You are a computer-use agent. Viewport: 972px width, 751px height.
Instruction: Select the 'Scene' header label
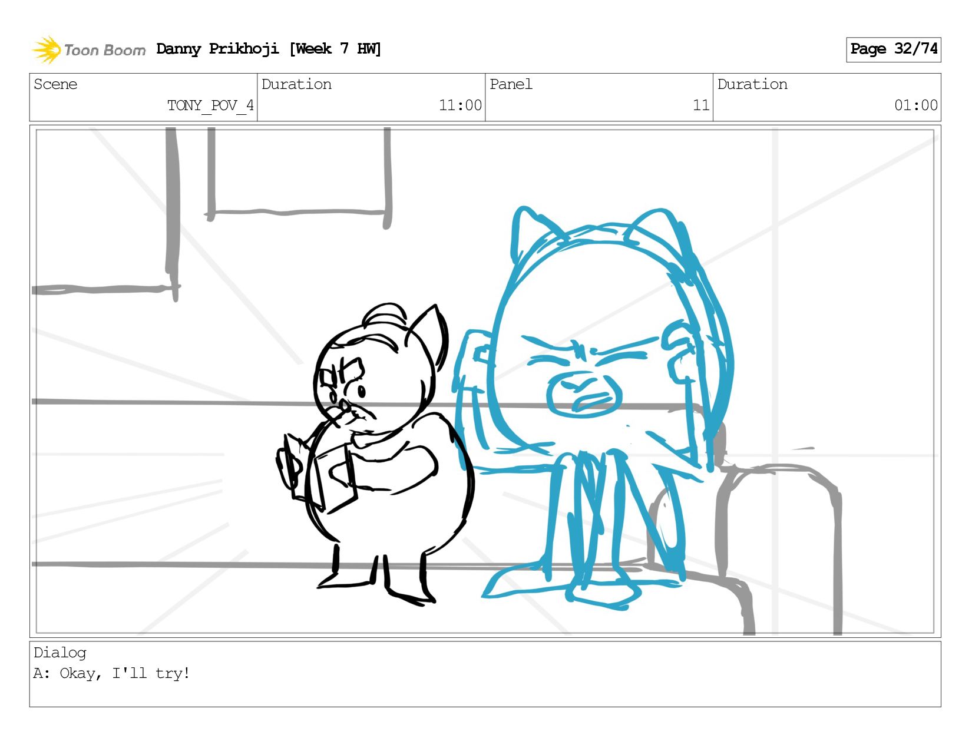point(55,84)
